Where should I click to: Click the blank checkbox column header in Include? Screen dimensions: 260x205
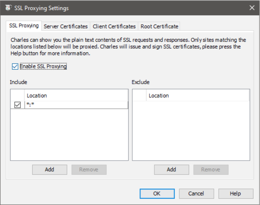[17, 96]
